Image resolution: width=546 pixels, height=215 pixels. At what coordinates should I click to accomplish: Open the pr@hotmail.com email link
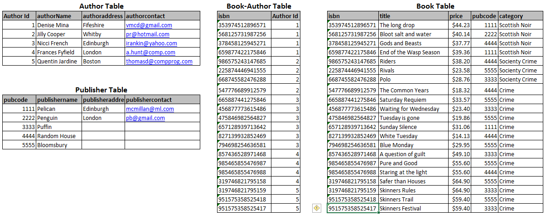[148, 34]
